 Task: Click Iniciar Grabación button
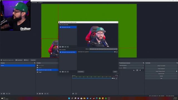pos(161,69)
